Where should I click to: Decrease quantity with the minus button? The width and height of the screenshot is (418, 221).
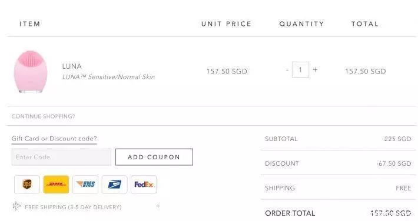(287, 70)
